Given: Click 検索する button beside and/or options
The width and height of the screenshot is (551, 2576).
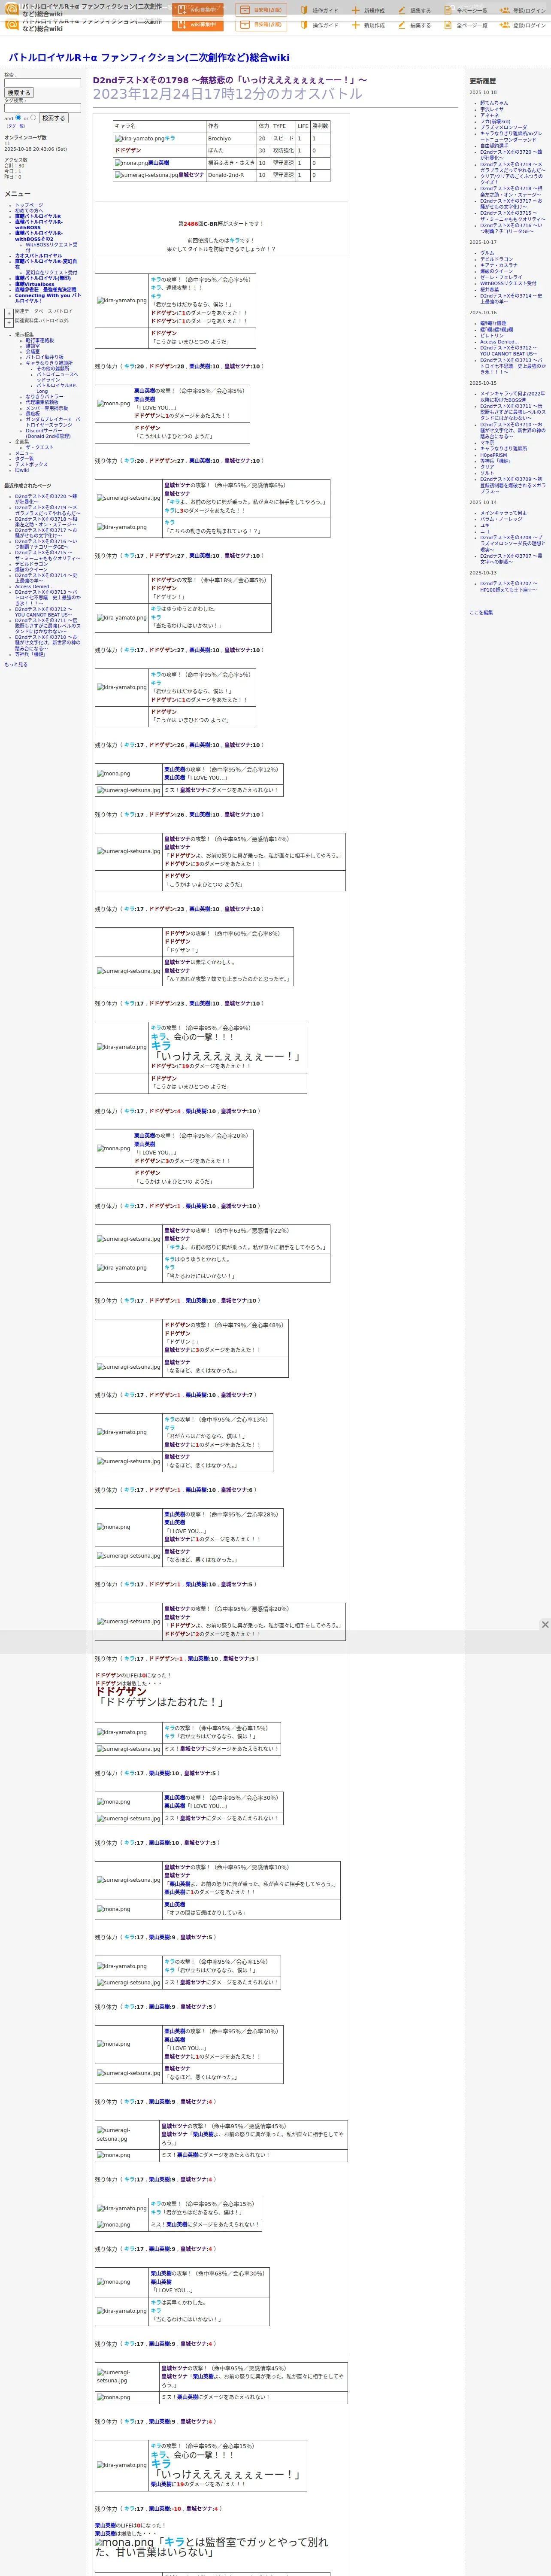Looking at the screenshot, I should pyautogui.click(x=53, y=118).
